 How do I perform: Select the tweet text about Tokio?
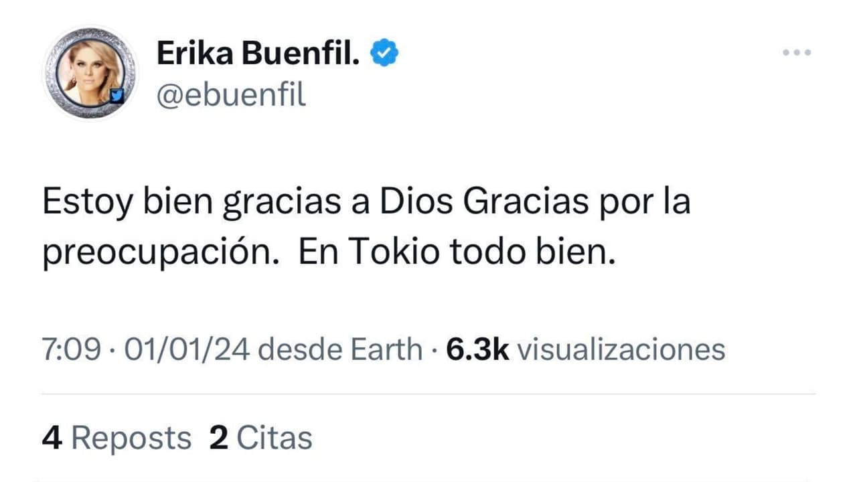point(365,226)
